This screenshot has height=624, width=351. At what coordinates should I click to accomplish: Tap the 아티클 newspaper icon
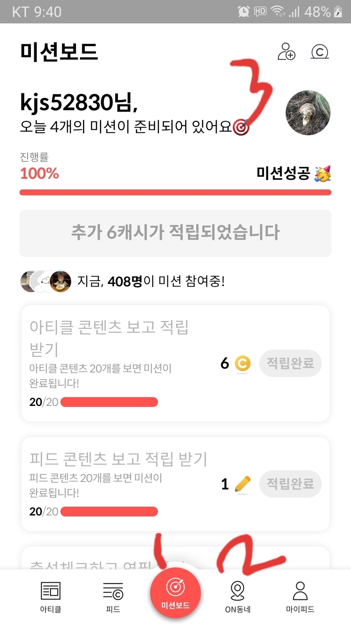tap(51, 591)
